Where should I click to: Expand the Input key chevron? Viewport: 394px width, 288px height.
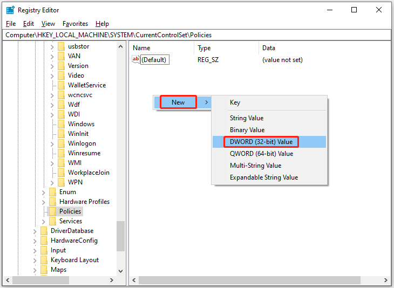tap(35, 251)
